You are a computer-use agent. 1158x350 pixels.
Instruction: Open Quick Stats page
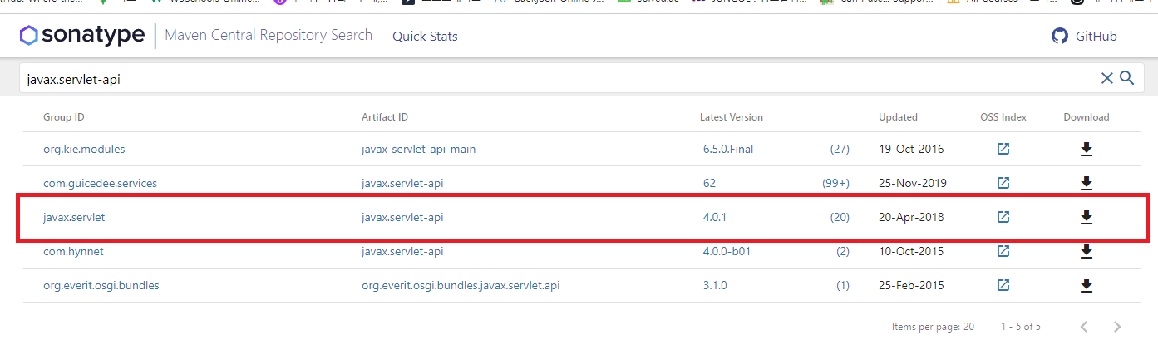point(425,37)
